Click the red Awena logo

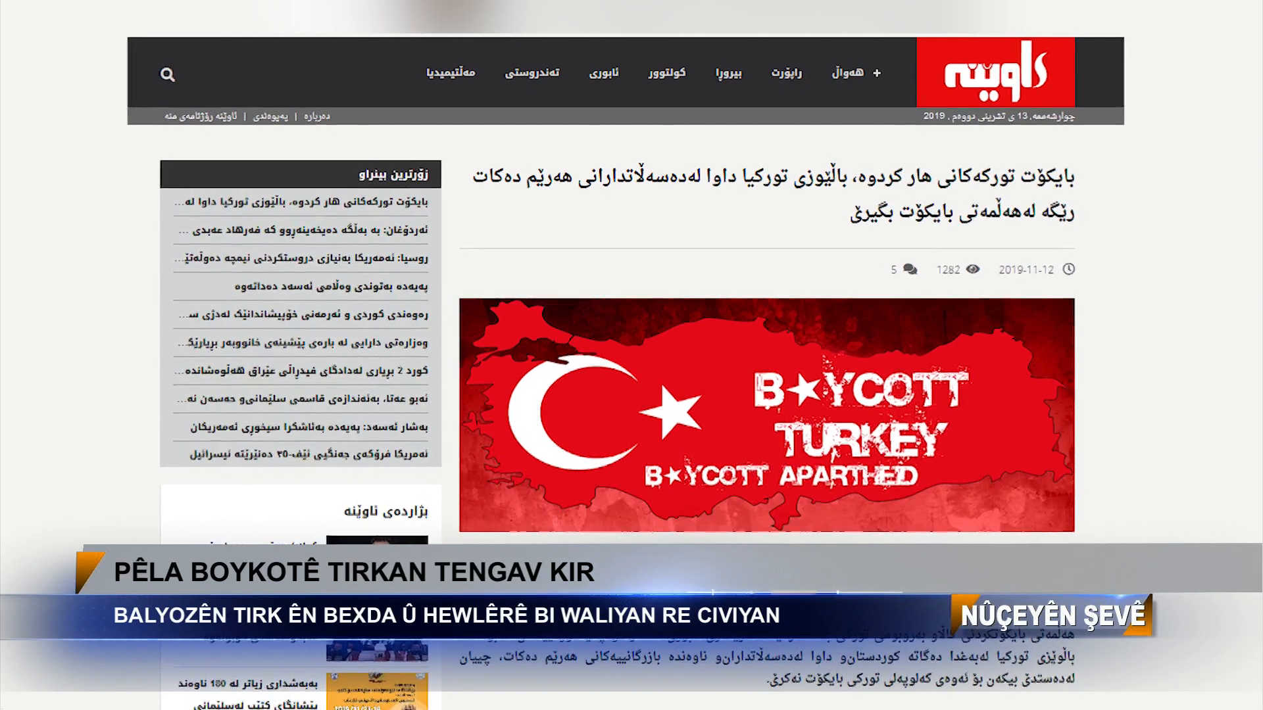click(x=995, y=72)
